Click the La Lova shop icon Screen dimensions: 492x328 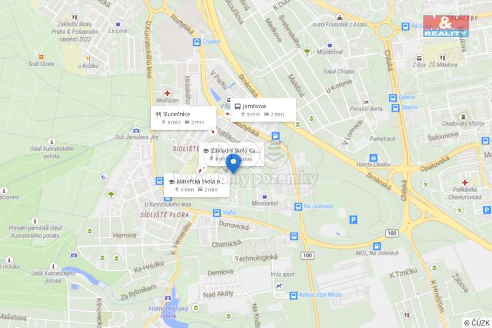(x=118, y=24)
